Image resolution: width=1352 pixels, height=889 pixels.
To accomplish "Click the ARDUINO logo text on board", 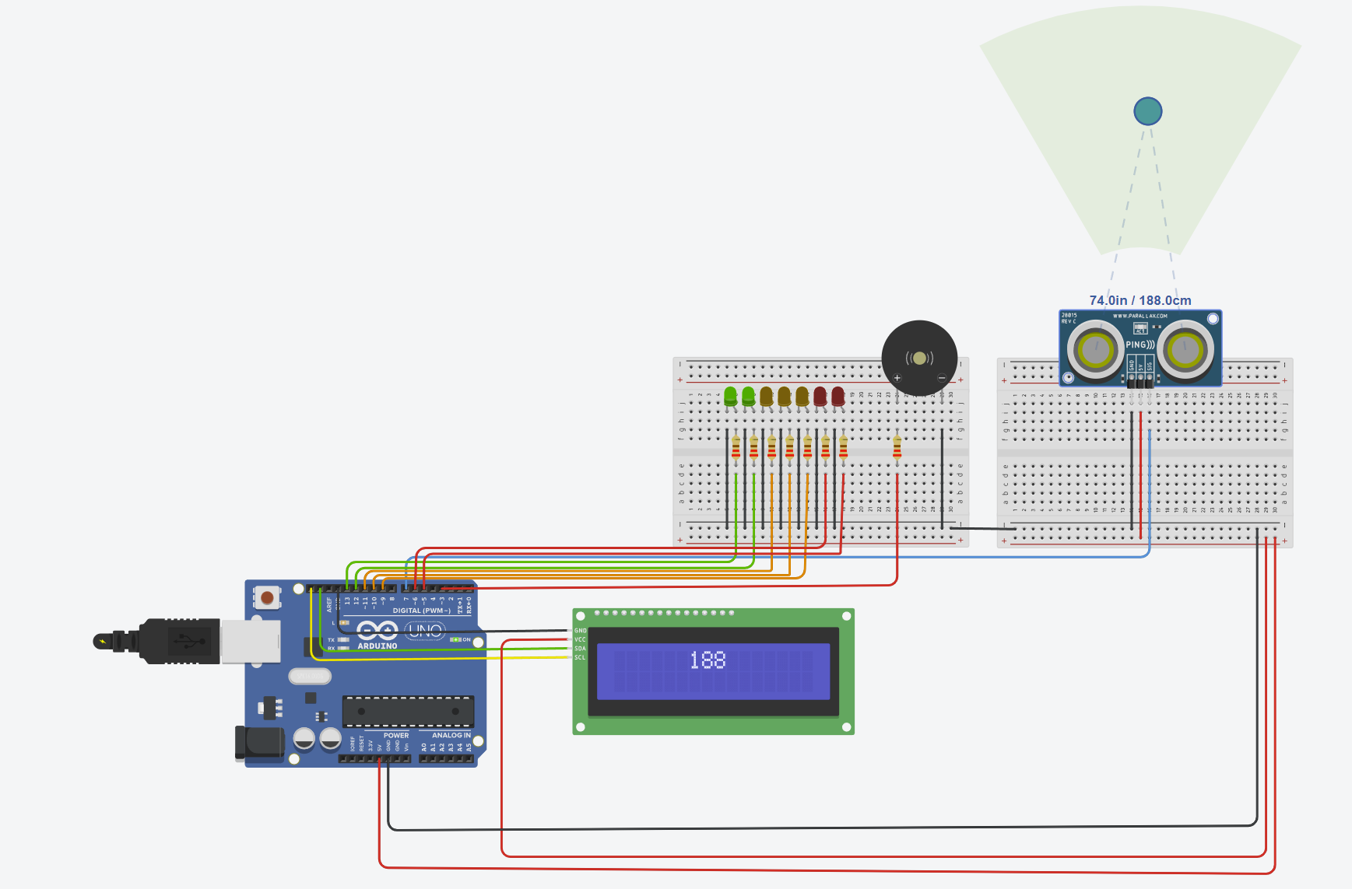I will pos(378,646).
